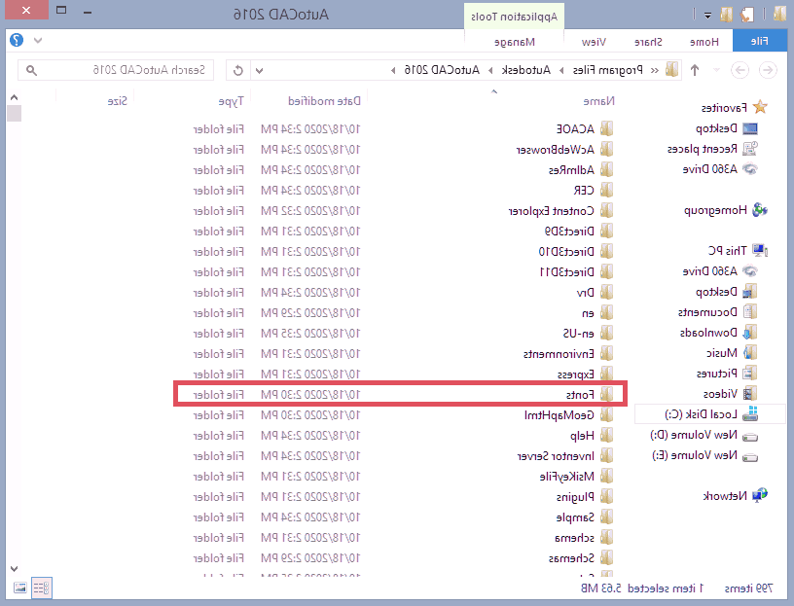This screenshot has height=606, width=794.
Task: Select the Fonts folder icon
Action: pyautogui.click(x=606, y=394)
